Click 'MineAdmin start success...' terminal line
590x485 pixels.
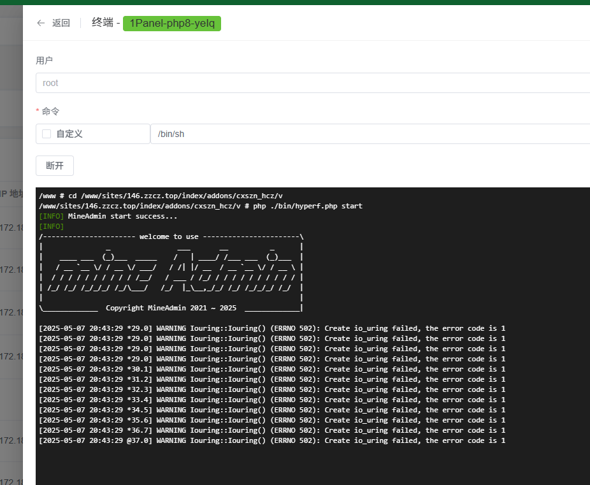tap(108, 216)
